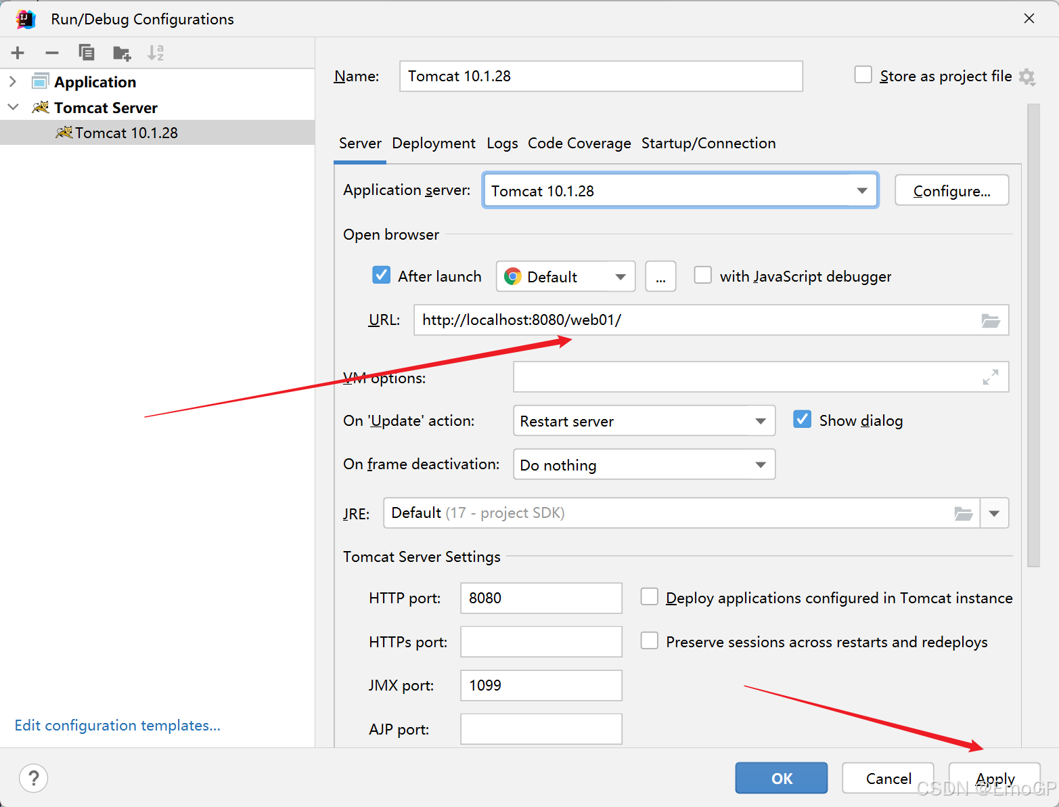This screenshot has width=1059, height=807.
Task: Collapse the Tomcat Server tree node
Action: point(12,107)
